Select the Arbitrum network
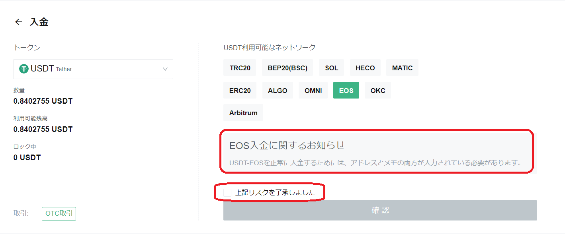565x234 pixels. click(243, 112)
